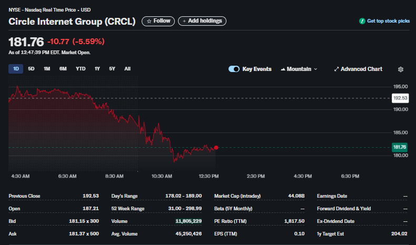Open the Mountain chart type dropdown
Image resolution: width=416 pixels, height=245 pixels.
[299, 69]
